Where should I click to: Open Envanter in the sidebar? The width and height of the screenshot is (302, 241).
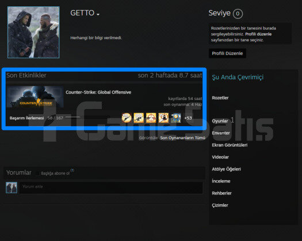[221, 133]
